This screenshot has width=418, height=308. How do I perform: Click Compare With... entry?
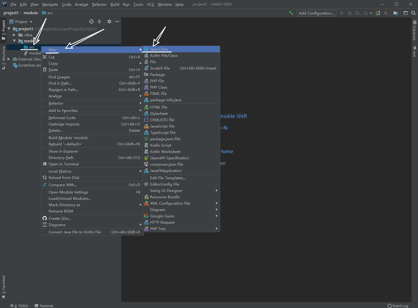(x=92, y=185)
